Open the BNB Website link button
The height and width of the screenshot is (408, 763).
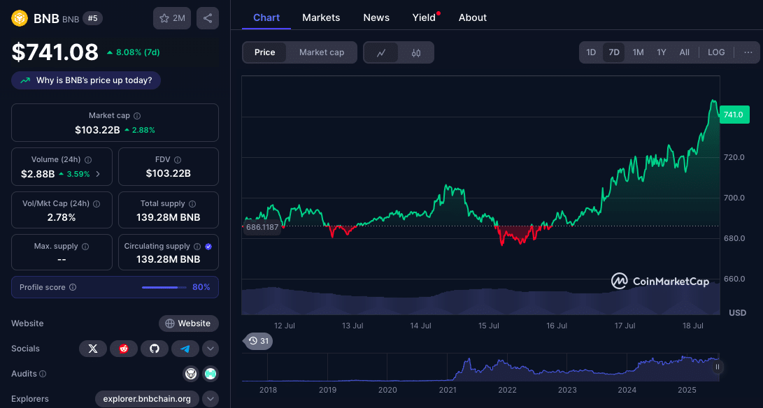188,323
